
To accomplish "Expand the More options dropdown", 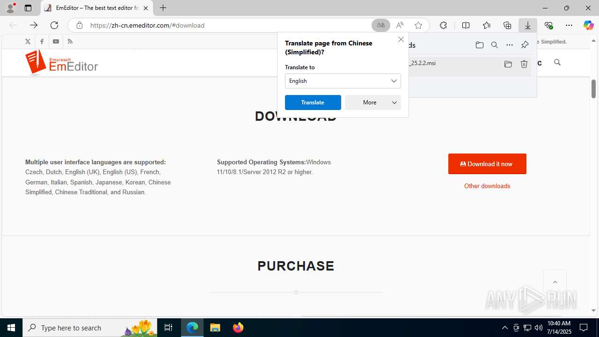I will (x=373, y=103).
